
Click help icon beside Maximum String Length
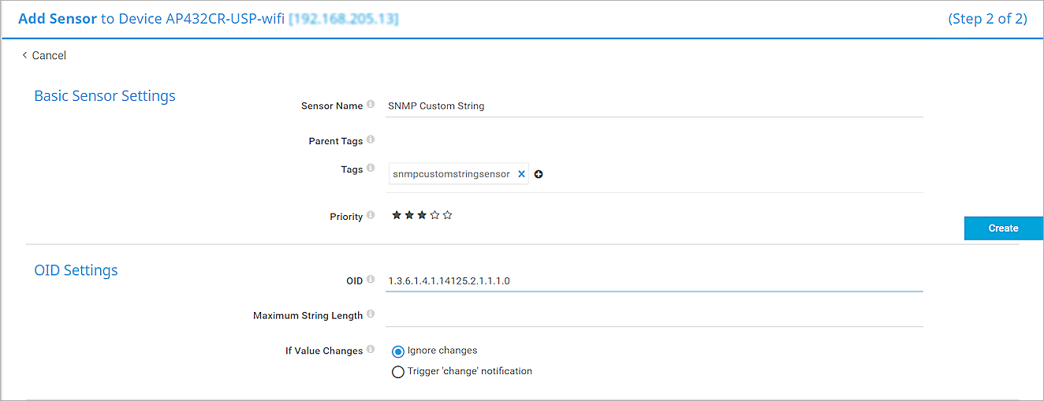coord(371,314)
